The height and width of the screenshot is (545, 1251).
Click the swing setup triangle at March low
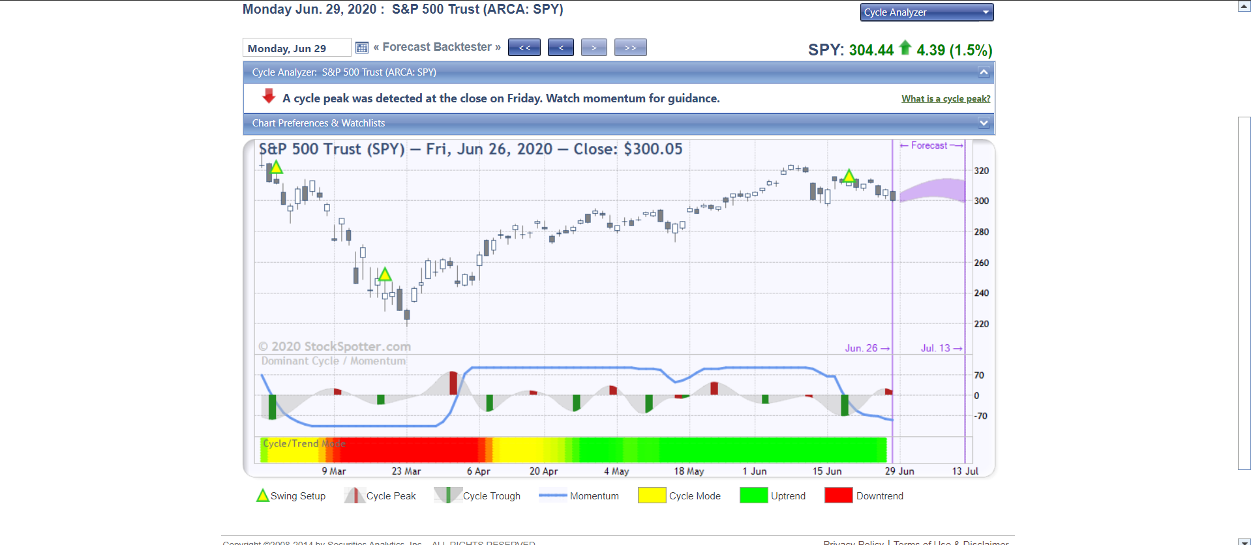[x=385, y=274]
